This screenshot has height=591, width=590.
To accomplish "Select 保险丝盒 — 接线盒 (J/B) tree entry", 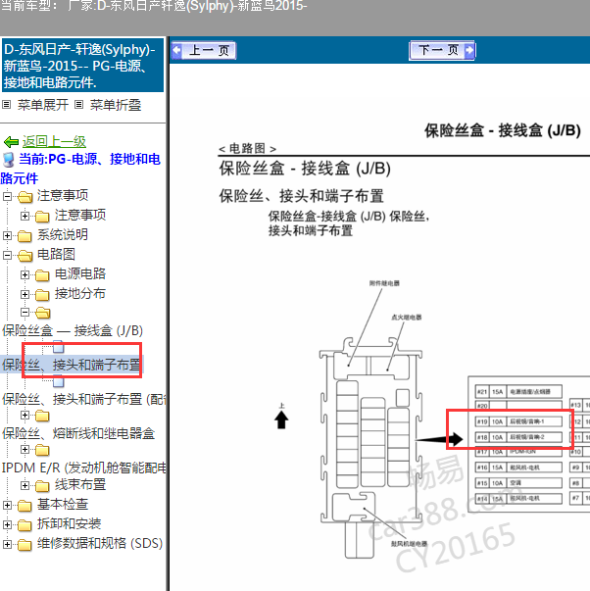I will tap(73, 331).
